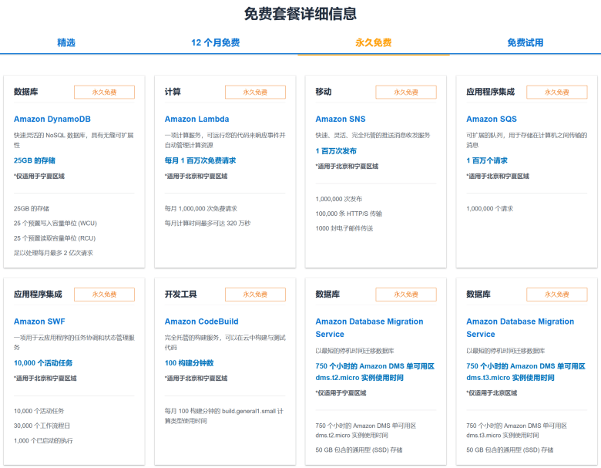Switch to the 精选 tab
Screen dimensions: 601x468
coord(66,42)
